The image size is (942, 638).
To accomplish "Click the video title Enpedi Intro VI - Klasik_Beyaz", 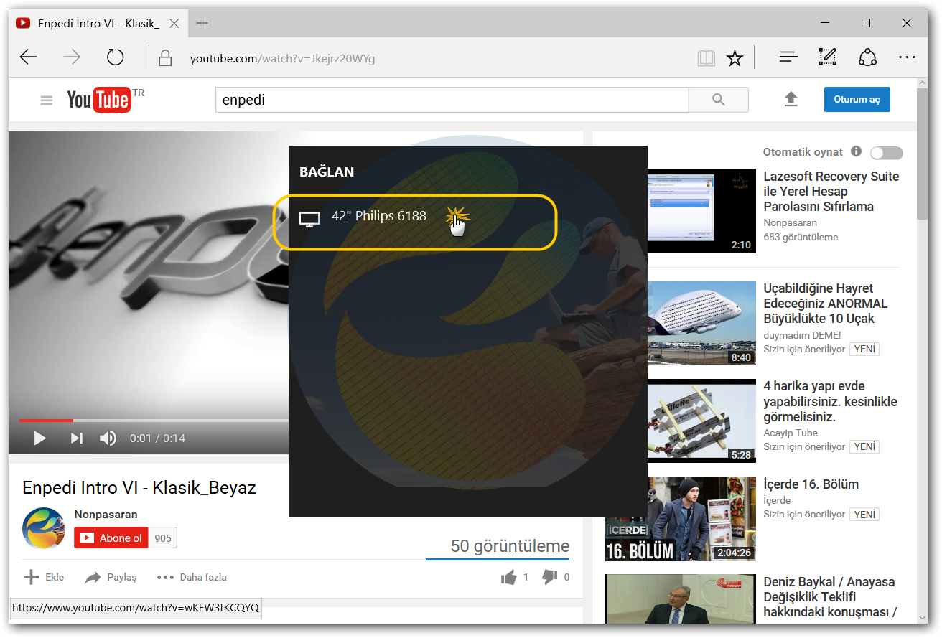I will coord(139,488).
